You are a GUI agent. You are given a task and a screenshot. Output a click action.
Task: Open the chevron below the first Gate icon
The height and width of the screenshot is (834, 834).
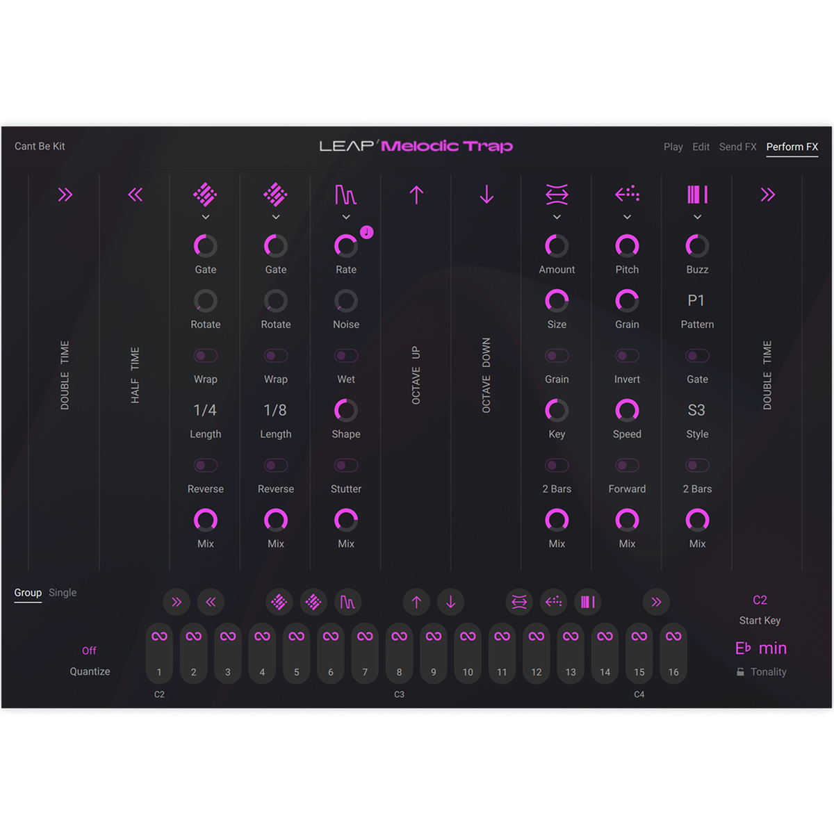coord(205,218)
